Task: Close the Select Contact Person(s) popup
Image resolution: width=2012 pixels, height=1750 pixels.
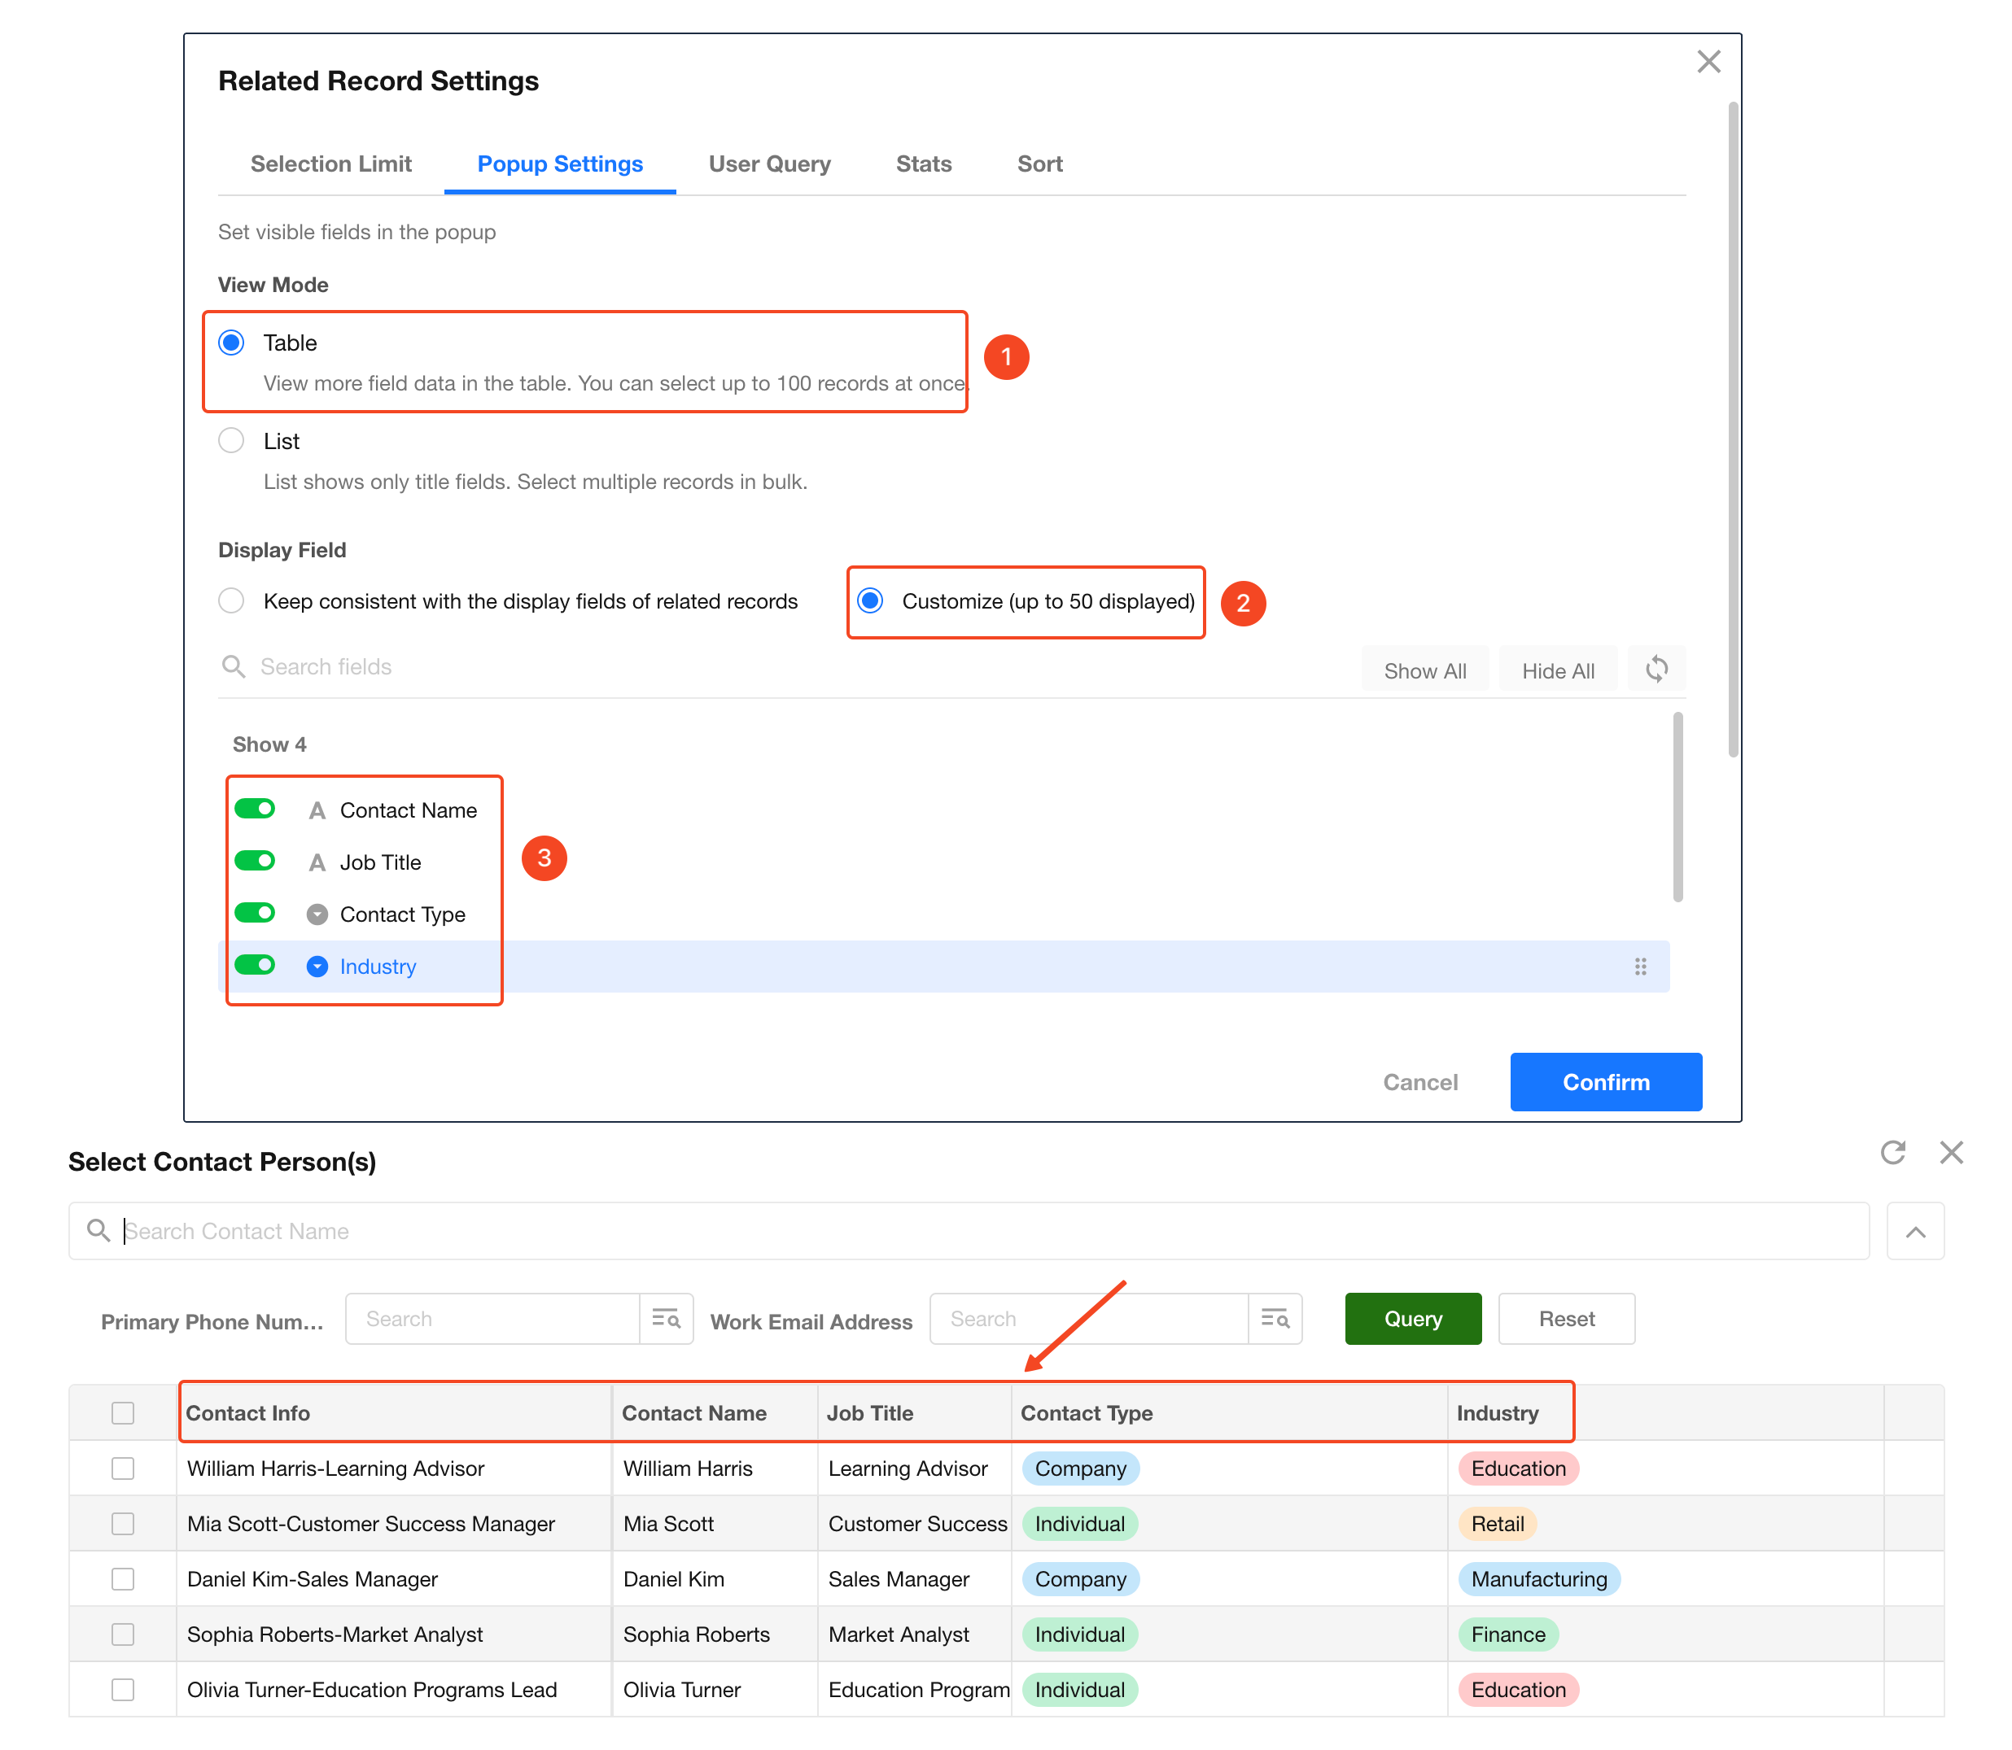Action: 1950,1152
